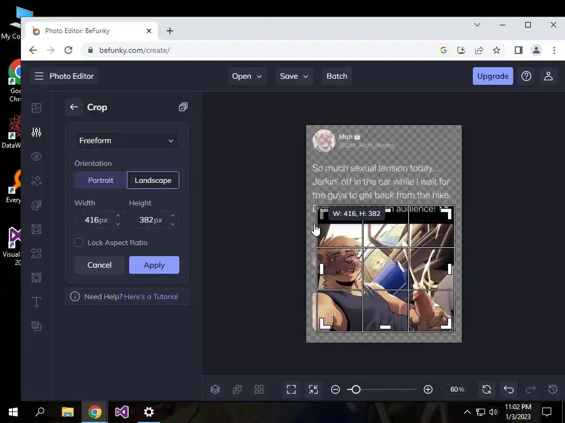565x423 pixels.
Task: Increase crop width with up arrow
Action: point(118,215)
